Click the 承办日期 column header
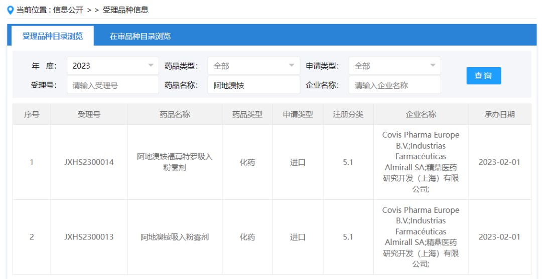The height and width of the screenshot is (279, 542). coord(499,114)
